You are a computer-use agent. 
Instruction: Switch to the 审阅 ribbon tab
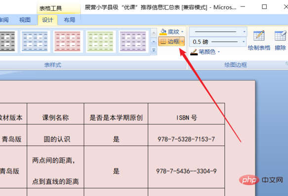coord(4,20)
